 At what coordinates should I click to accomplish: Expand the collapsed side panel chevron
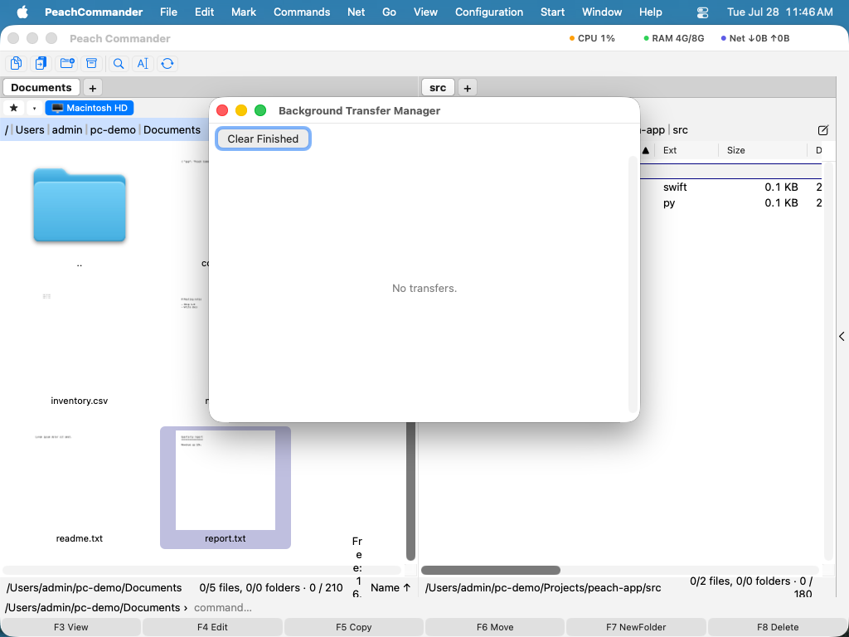[x=842, y=337]
